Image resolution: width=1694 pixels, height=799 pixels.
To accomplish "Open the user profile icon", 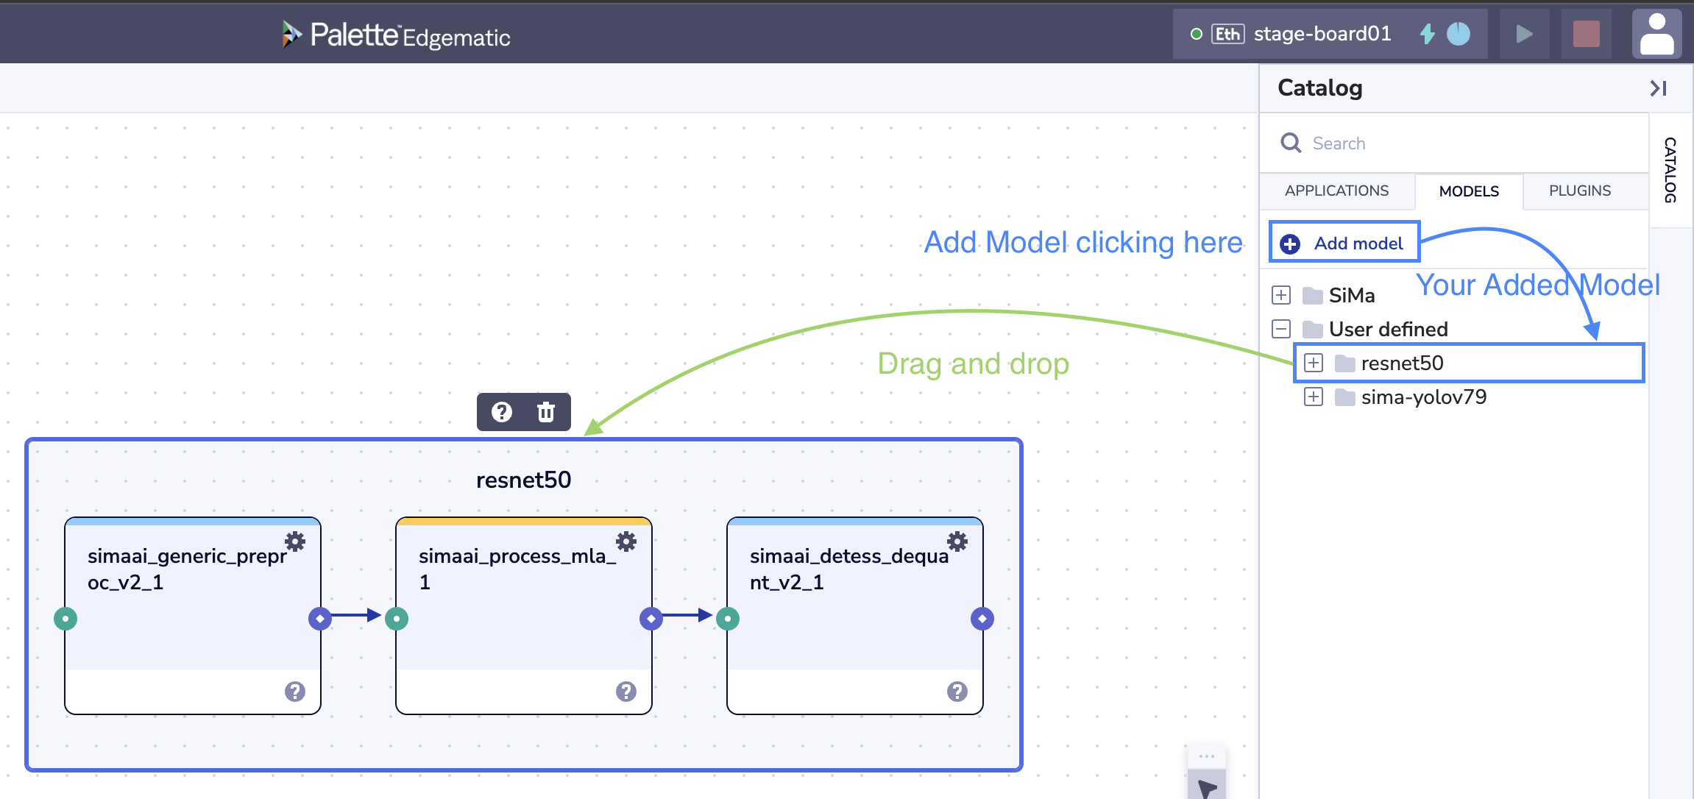I will click(x=1656, y=34).
